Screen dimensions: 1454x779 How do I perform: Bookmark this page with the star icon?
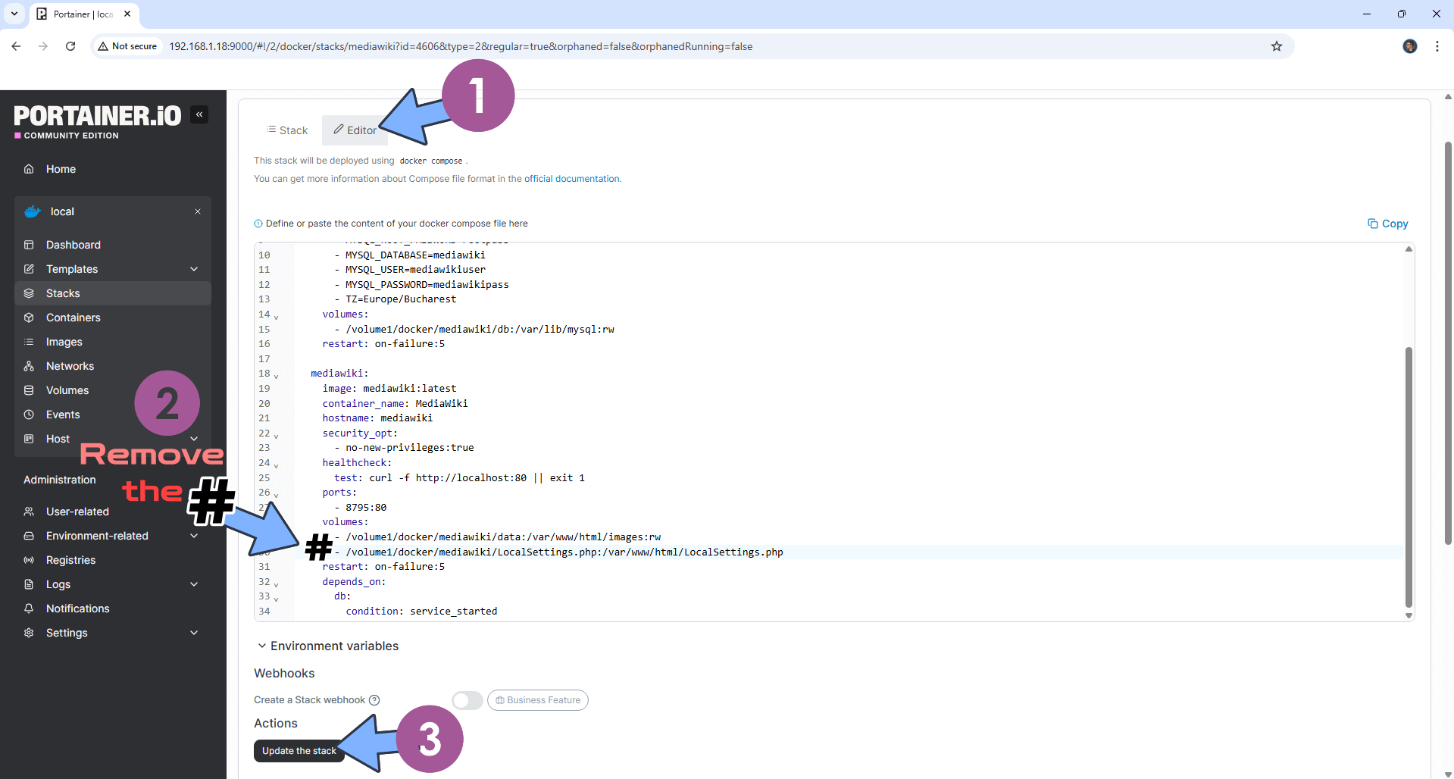coord(1277,46)
